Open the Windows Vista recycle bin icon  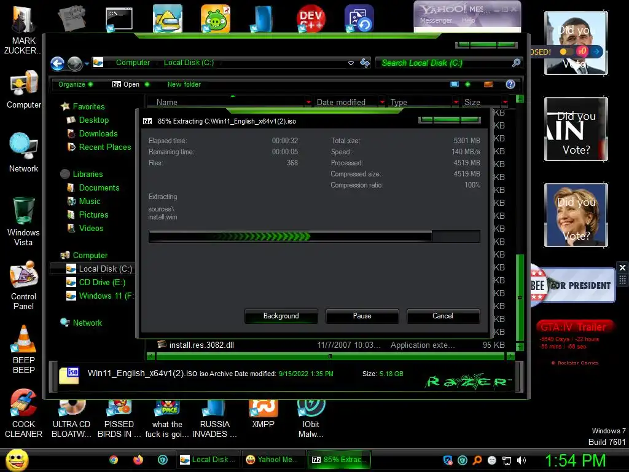23,221
